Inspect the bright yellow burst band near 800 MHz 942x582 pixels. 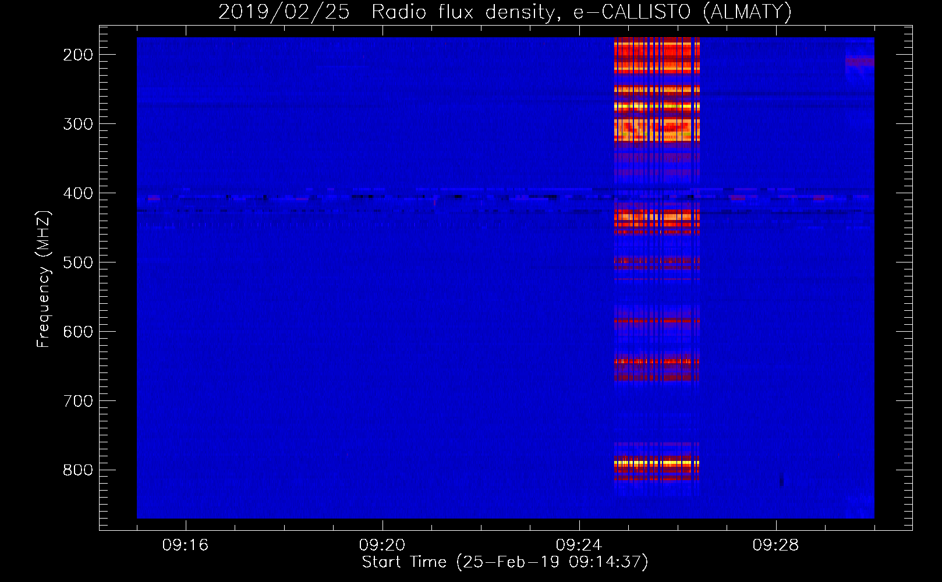tap(657, 463)
